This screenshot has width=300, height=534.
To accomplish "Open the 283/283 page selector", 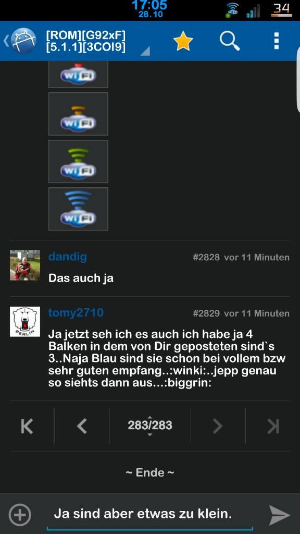I will click(x=150, y=426).
